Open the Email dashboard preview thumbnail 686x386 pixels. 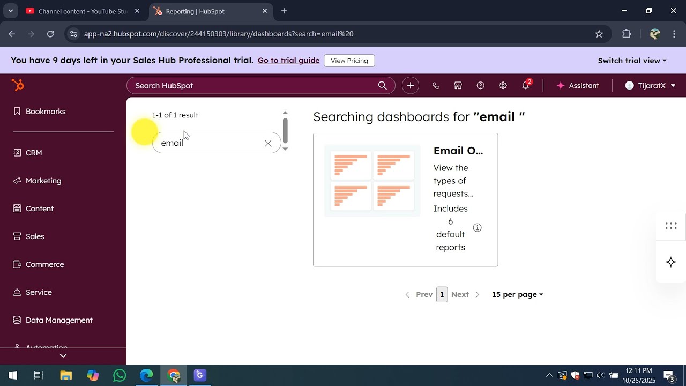click(x=372, y=181)
